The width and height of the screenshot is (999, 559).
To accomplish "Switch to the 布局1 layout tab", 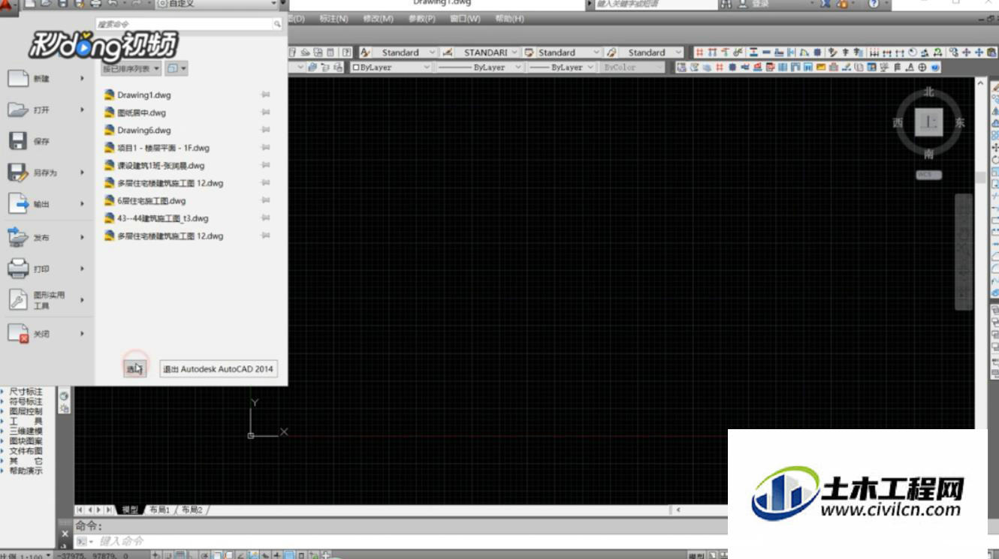I will pos(159,509).
